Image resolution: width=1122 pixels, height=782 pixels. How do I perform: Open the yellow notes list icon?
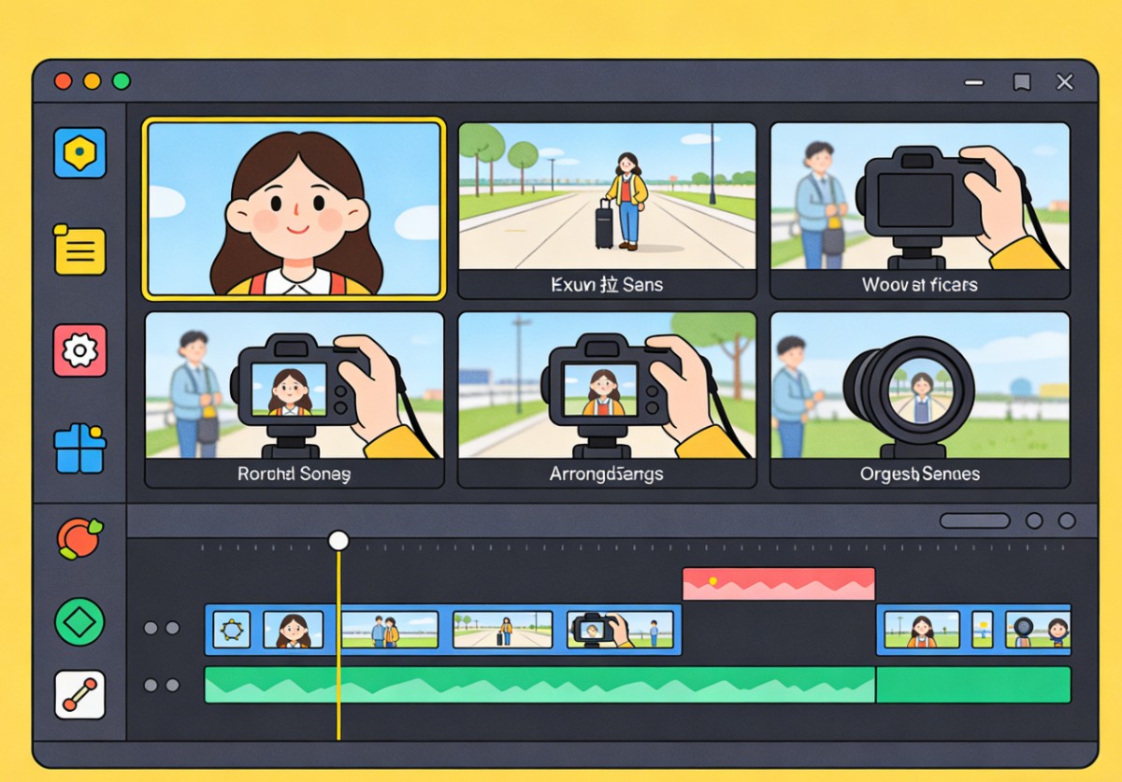79,249
